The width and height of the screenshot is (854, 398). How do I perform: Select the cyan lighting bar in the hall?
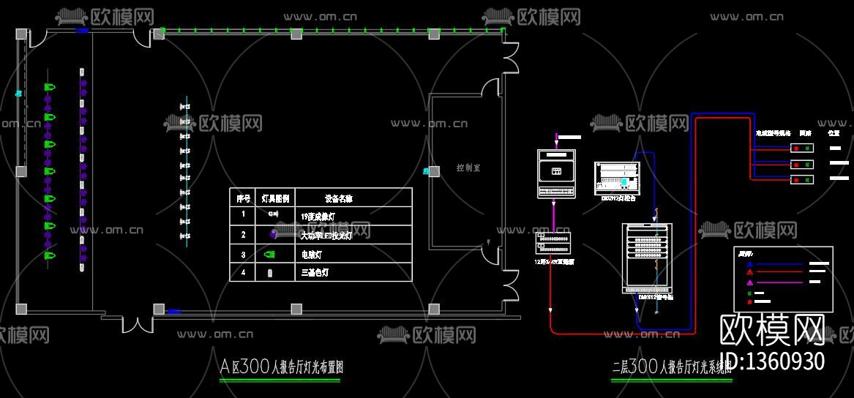187,173
